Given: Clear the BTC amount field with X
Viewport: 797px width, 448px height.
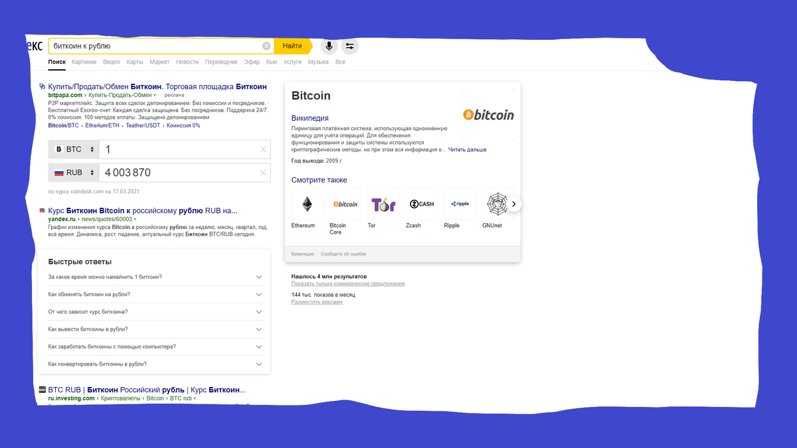Looking at the screenshot, I should 263,149.
